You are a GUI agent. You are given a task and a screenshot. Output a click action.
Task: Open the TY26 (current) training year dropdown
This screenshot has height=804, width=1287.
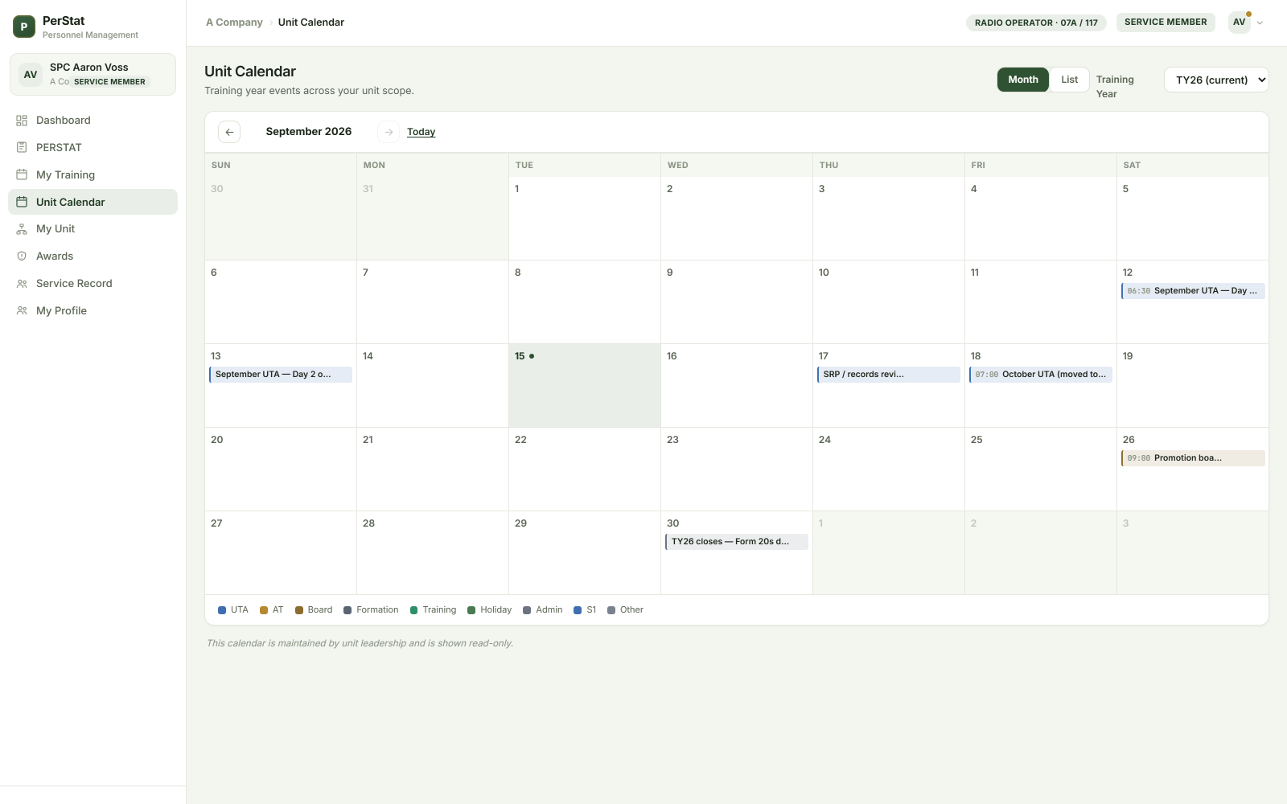click(x=1216, y=80)
